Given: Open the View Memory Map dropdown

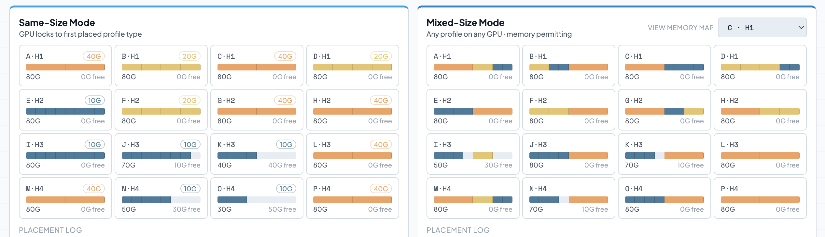Looking at the screenshot, I should tap(762, 28).
